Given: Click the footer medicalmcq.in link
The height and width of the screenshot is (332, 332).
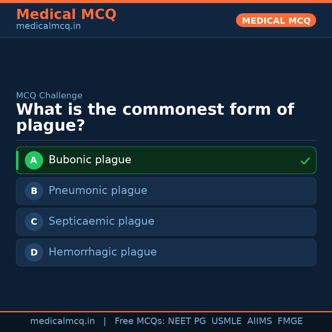Looking at the screenshot, I should 63,321.
